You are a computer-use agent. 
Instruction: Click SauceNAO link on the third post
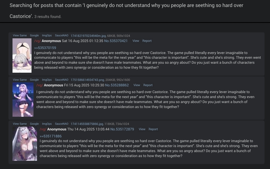point(61,124)
